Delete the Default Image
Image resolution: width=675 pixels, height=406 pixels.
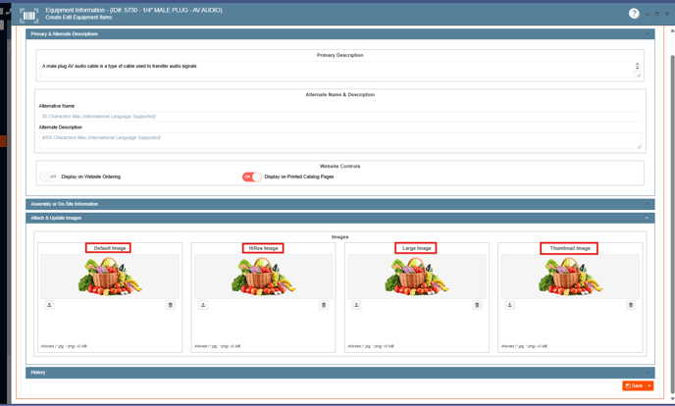pos(170,305)
